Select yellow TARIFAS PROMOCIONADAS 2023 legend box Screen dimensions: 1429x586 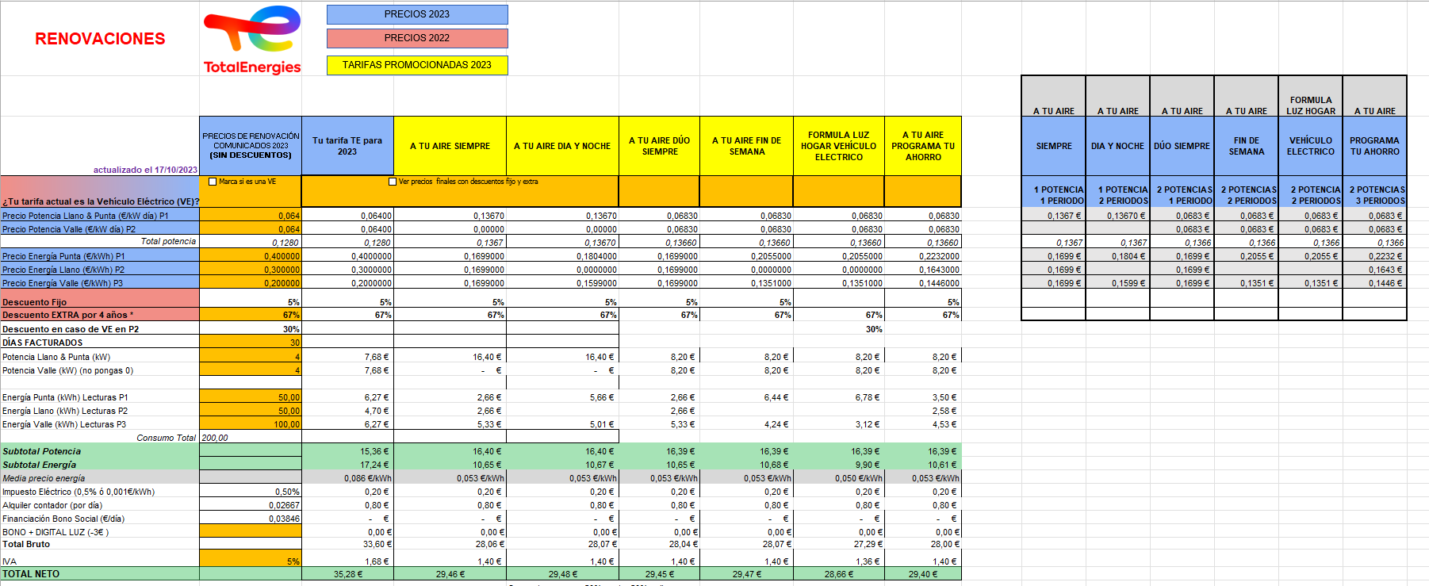point(417,65)
